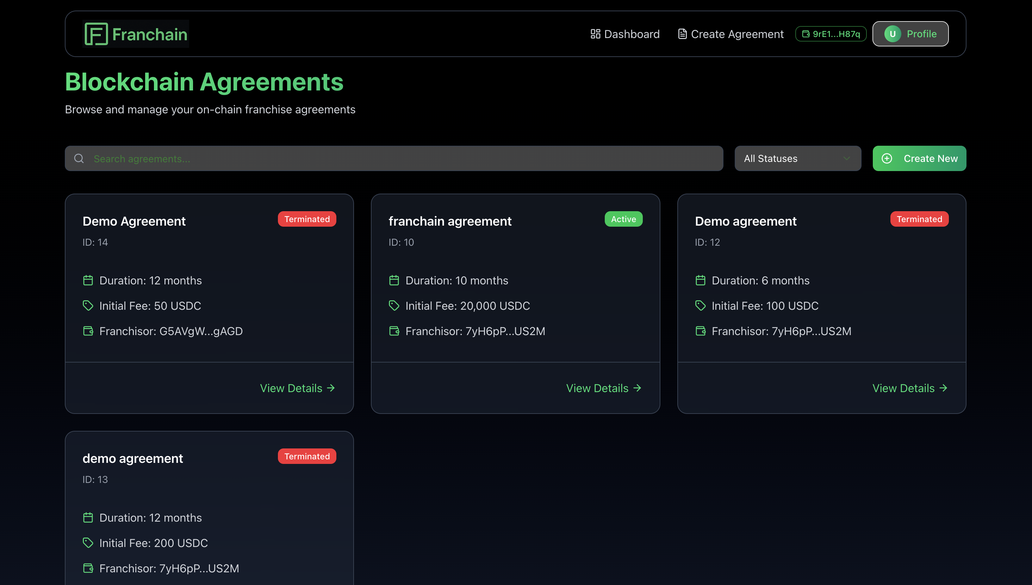
Task: Go to Dashboard in navigation
Action: (x=625, y=34)
